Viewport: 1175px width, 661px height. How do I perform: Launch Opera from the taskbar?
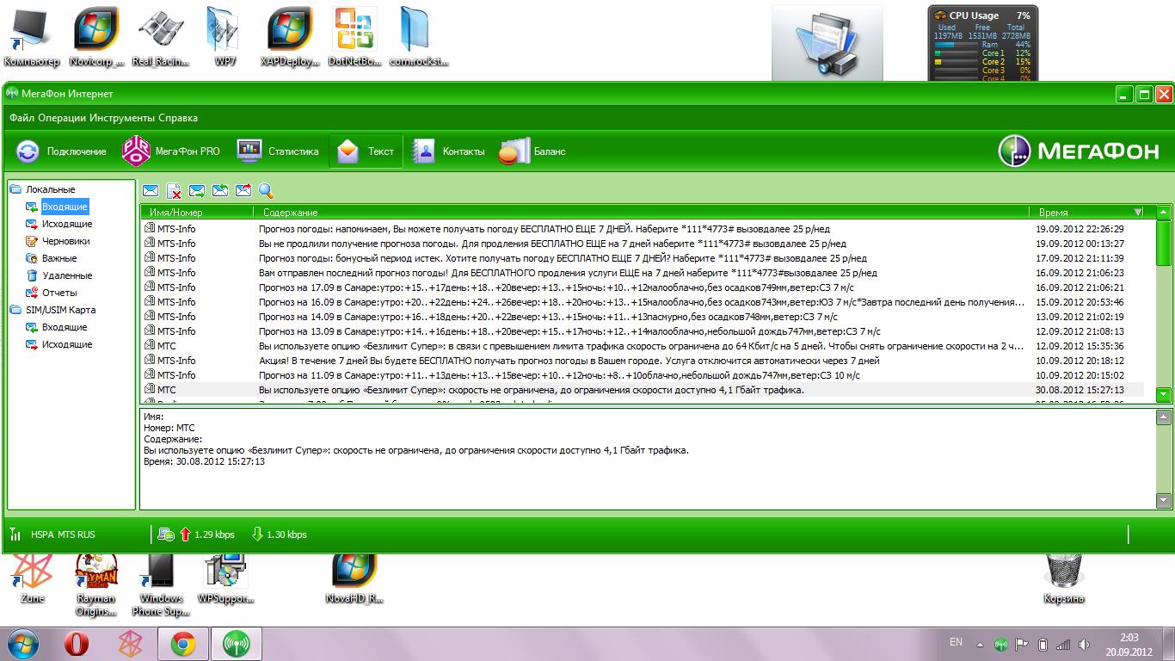pyautogui.click(x=77, y=643)
